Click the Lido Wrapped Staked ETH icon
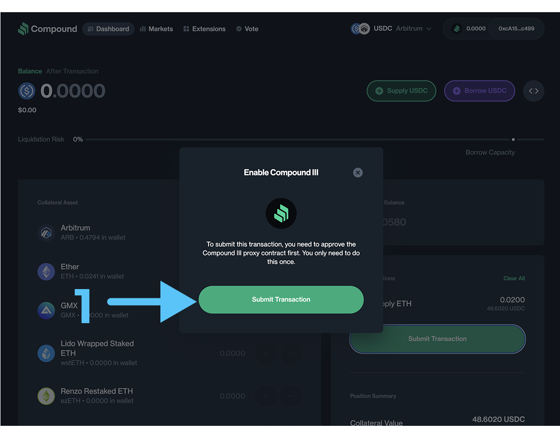The width and height of the screenshot is (560, 438). [x=46, y=353]
